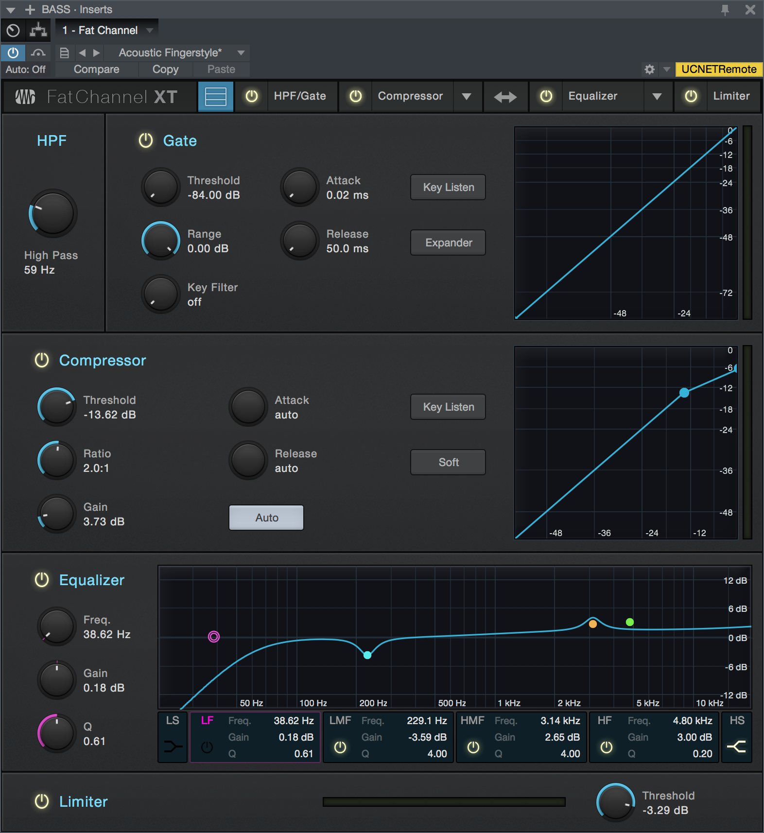Toggle Compressor power in the top bar

pos(356,96)
